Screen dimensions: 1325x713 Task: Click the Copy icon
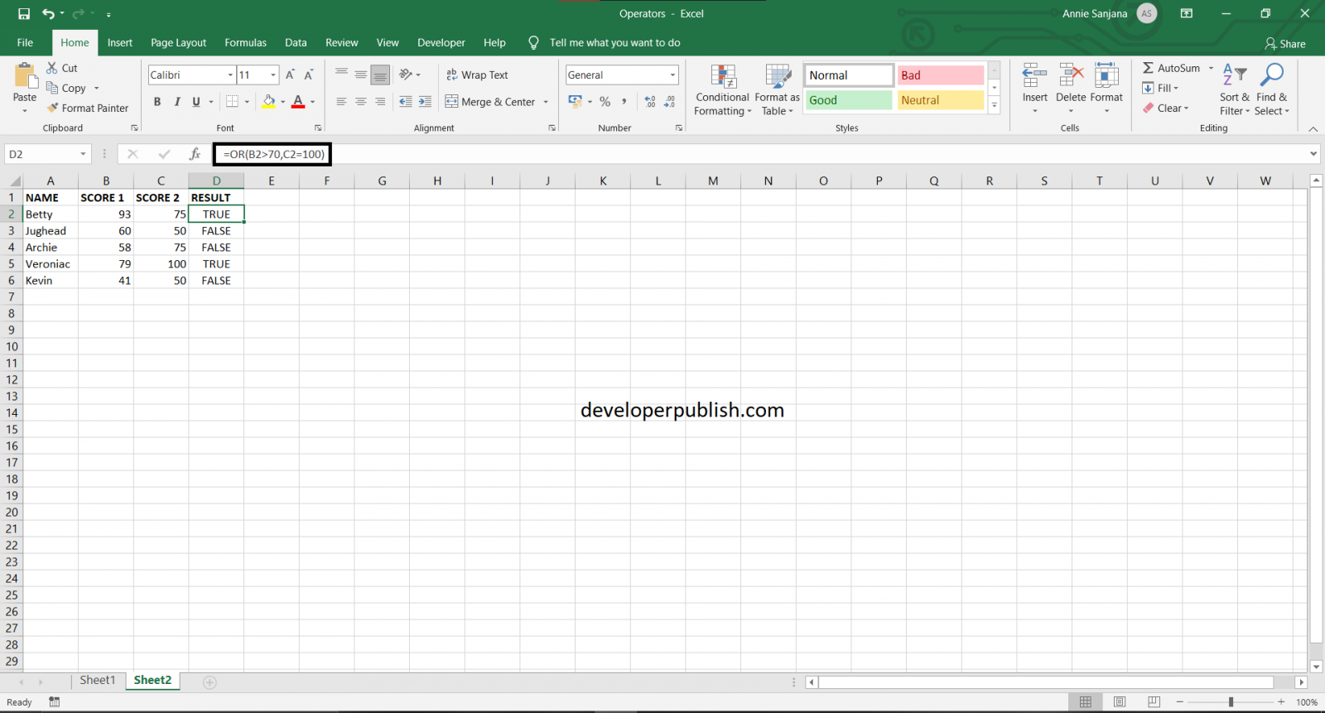click(52, 88)
